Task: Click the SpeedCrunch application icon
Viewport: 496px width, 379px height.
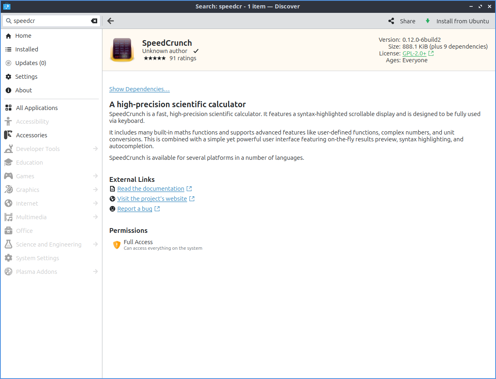Action: 122,50
